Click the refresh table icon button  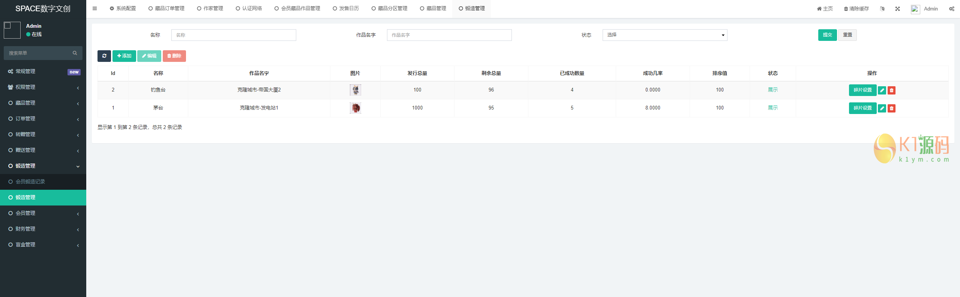pyautogui.click(x=104, y=56)
